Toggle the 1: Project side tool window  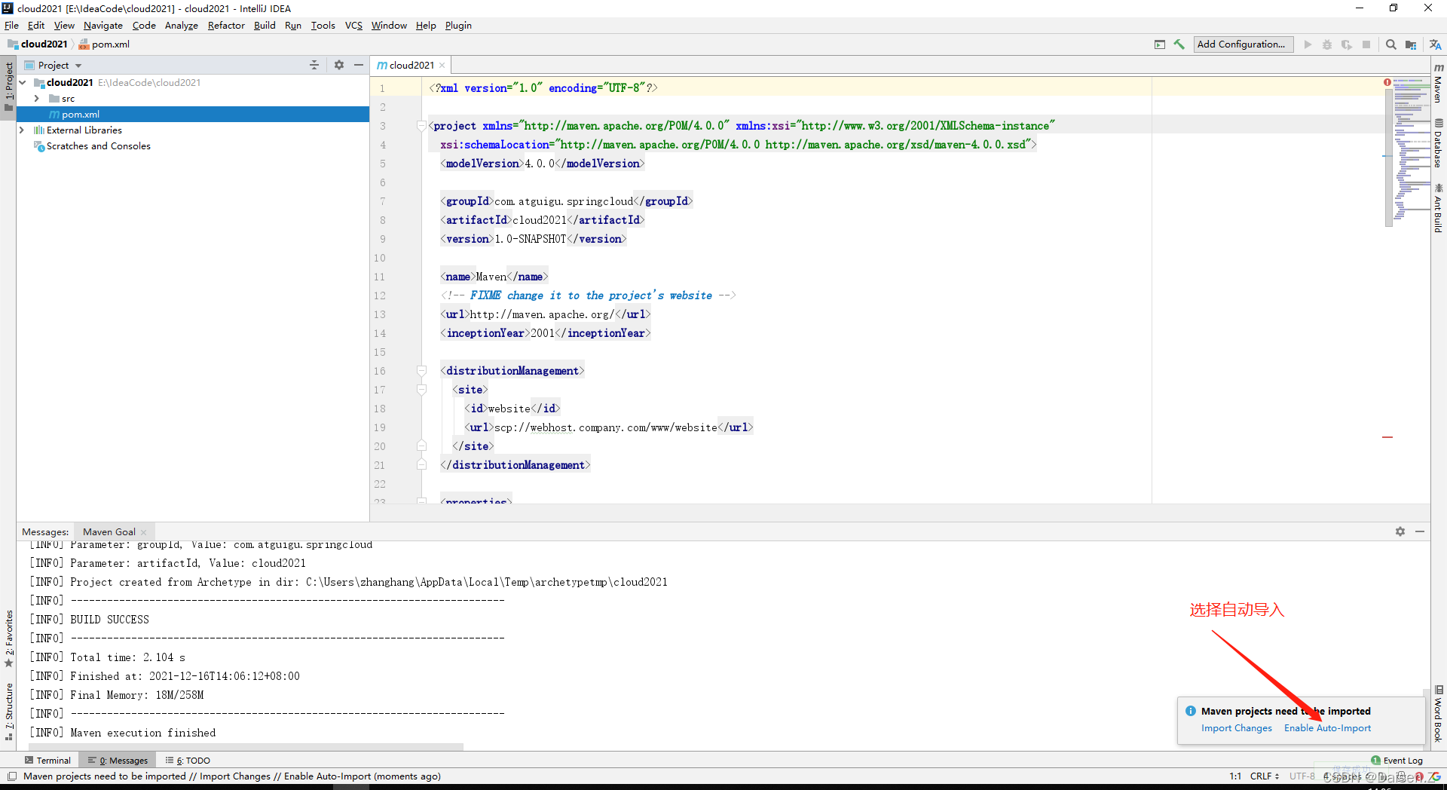click(x=8, y=87)
